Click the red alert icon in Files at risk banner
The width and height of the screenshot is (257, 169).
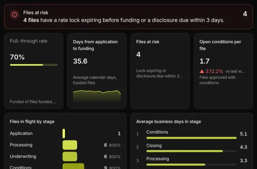pos(14,15)
